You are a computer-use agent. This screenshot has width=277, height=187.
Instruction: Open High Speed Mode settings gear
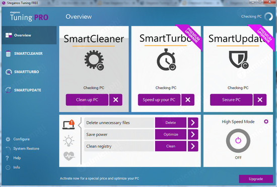(266, 121)
